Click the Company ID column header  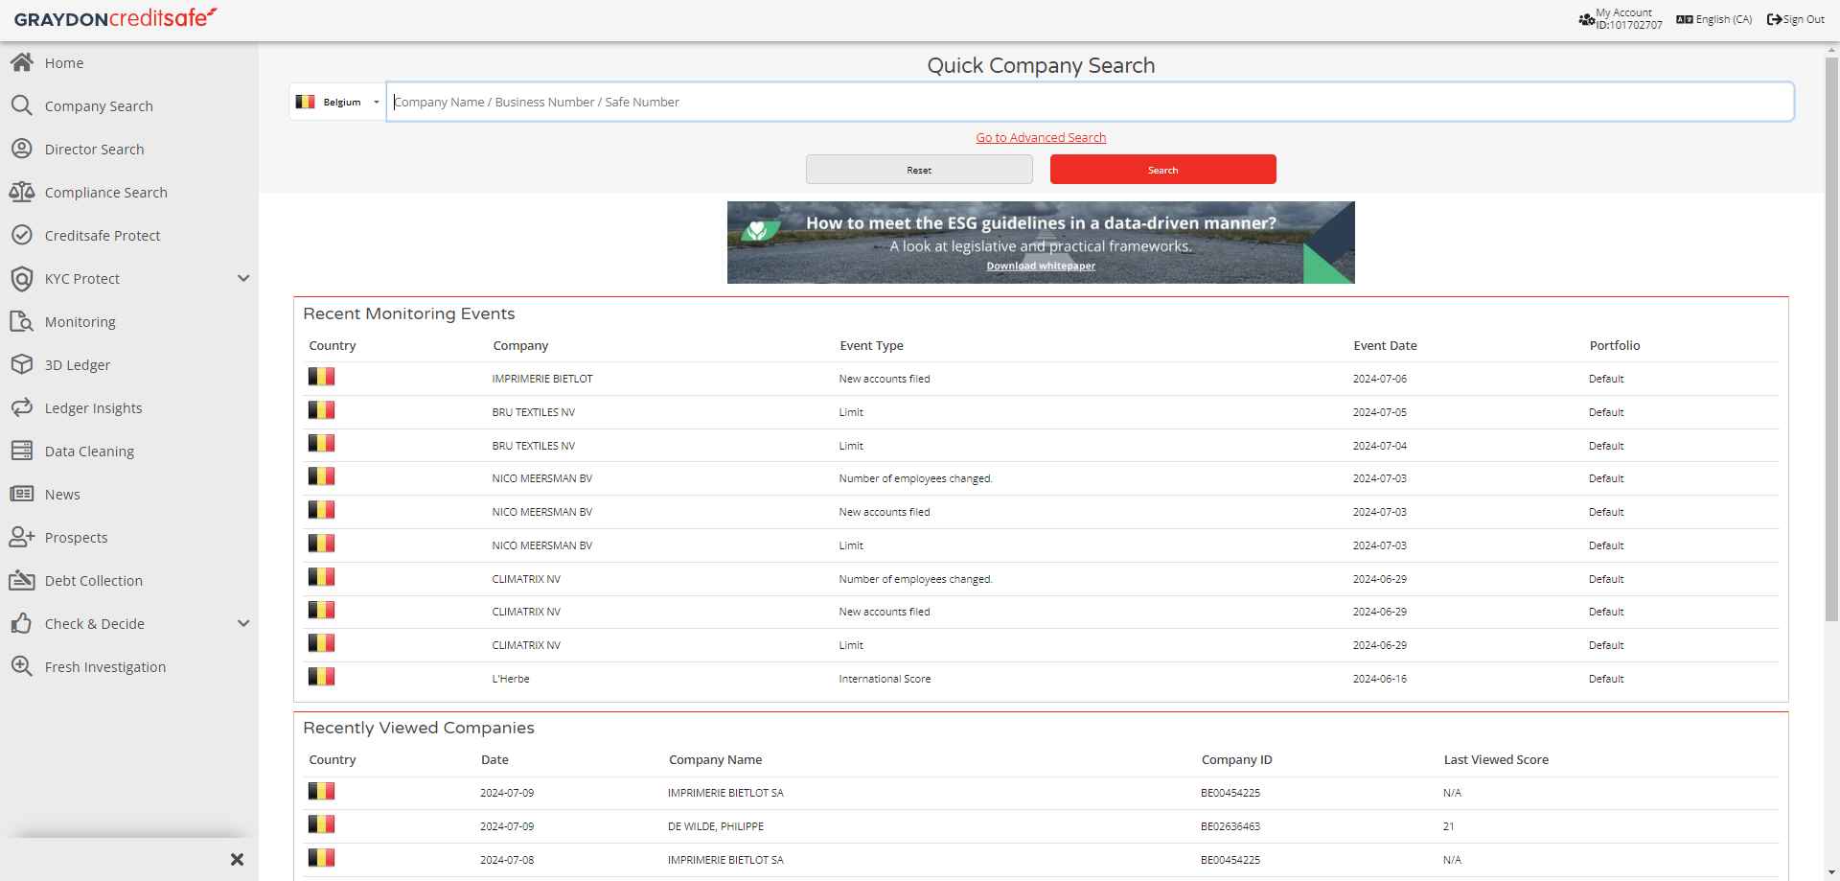click(x=1237, y=759)
